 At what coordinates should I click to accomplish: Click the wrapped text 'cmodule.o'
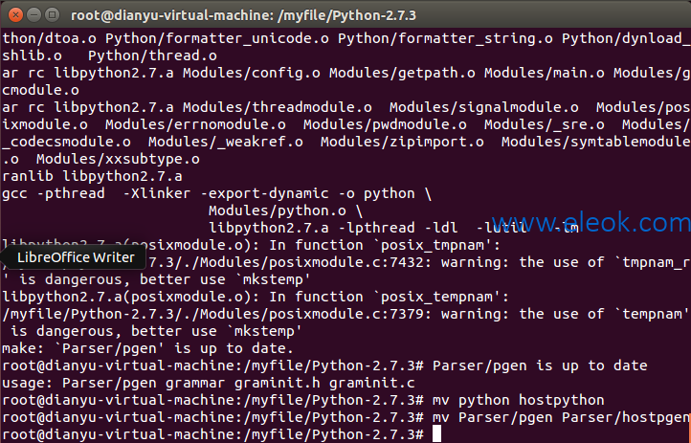40,90
